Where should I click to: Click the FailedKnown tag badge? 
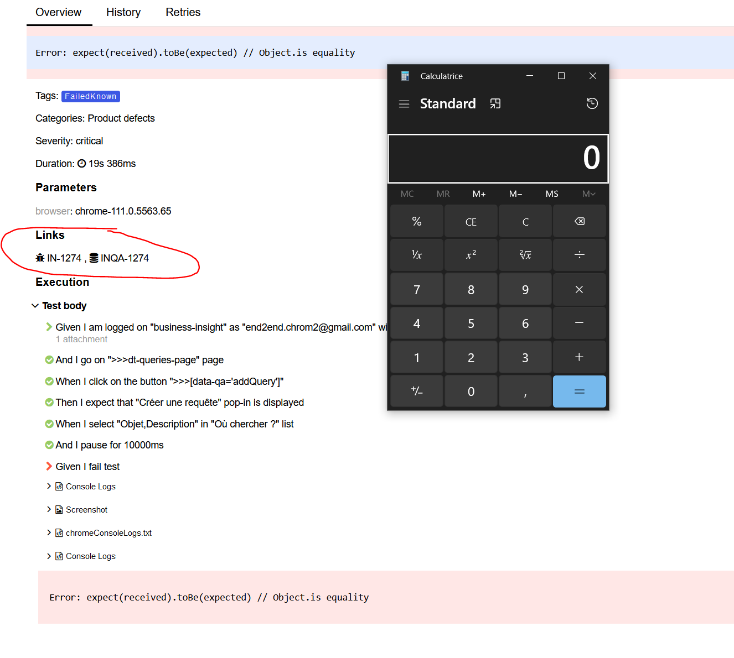pyautogui.click(x=90, y=96)
